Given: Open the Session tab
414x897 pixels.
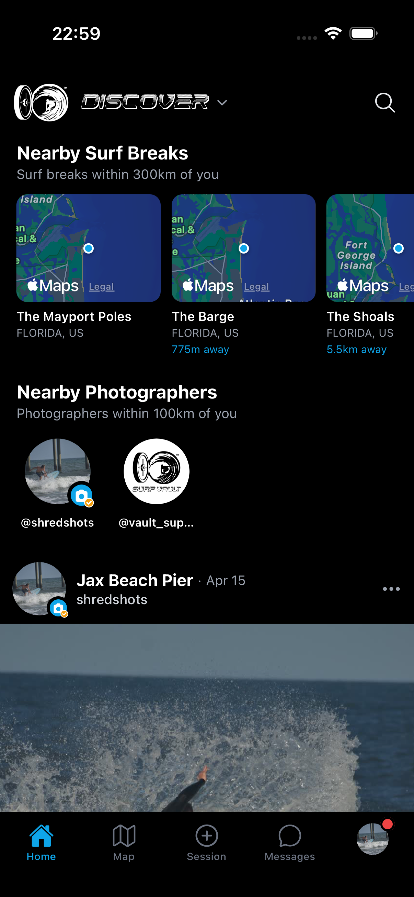Looking at the screenshot, I should pyautogui.click(x=207, y=843).
